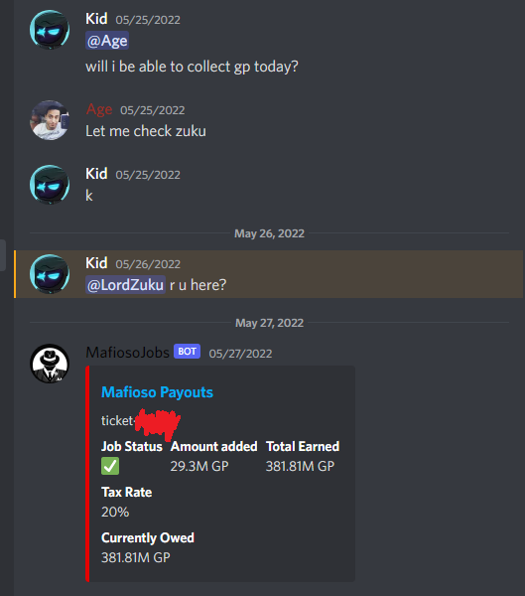This screenshot has width=525, height=596.
Task: Click Kid's avatar on the first message
Action: tap(50, 30)
